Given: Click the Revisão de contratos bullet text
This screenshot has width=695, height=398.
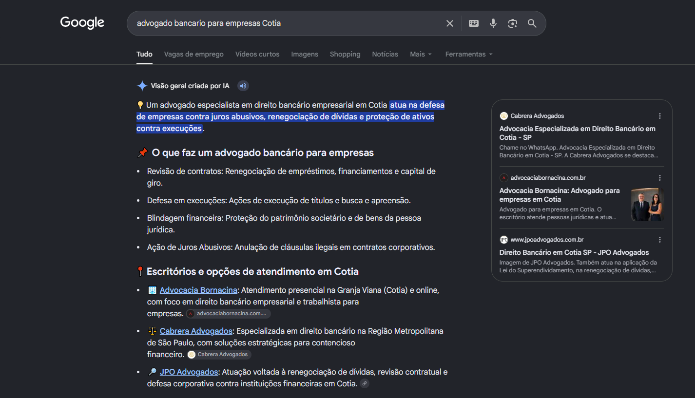Looking at the screenshot, I should click(x=291, y=177).
